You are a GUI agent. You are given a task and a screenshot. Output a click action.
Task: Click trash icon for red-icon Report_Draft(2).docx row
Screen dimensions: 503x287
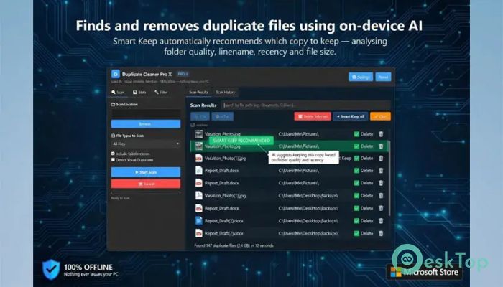[381, 233]
